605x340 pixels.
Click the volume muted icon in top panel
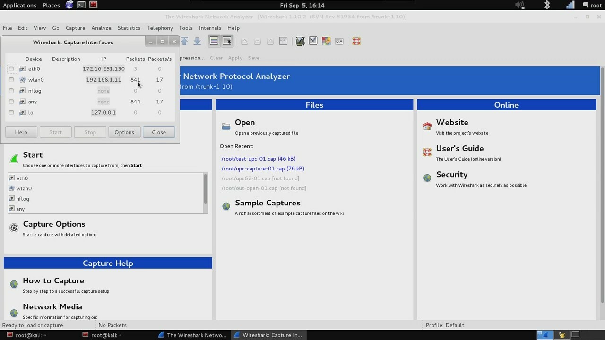click(520, 5)
